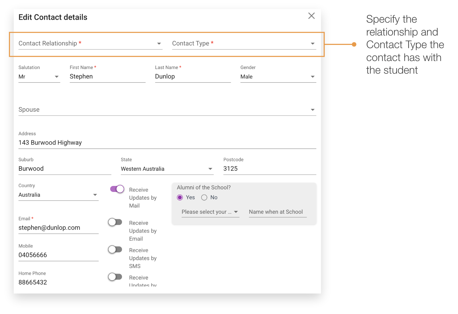Edit the First Name field containing Stephen
The height and width of the screenshot is (314, 458).
click(x=107, y=76)
